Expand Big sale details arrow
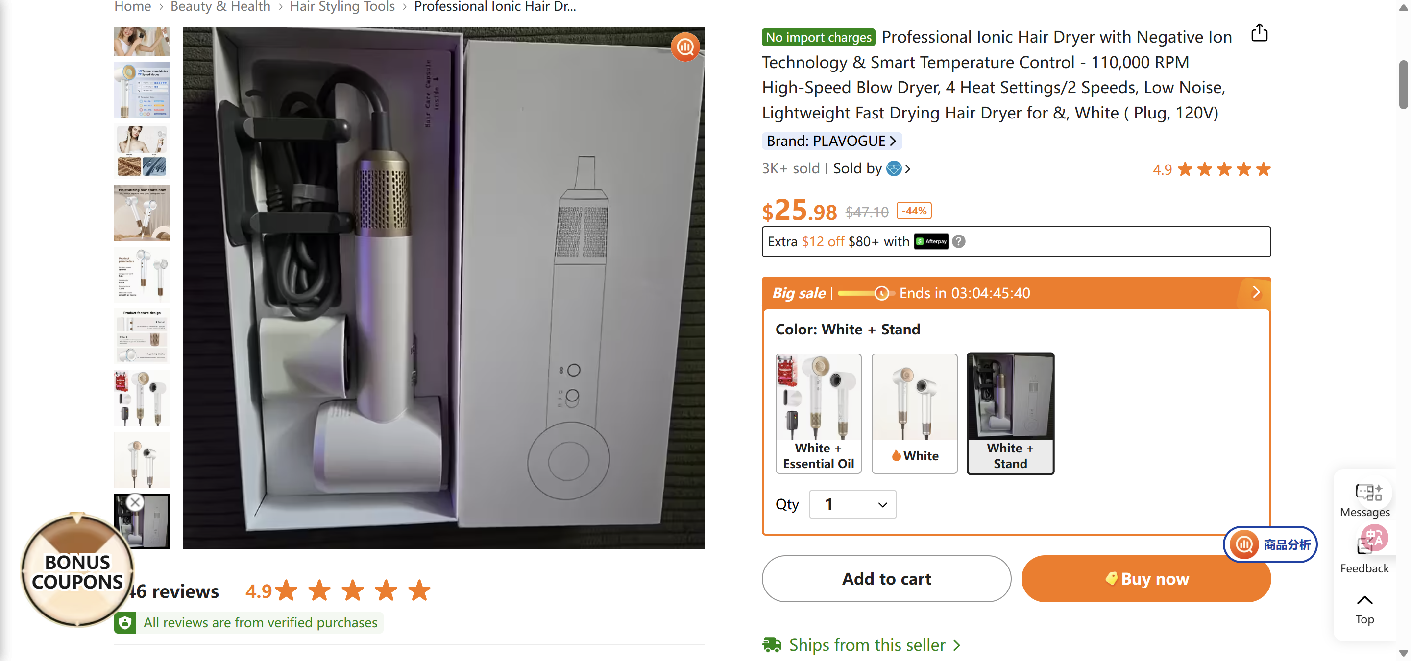Image resolution: width=1411 pixels, height=661 pixels. [1256, 293]
